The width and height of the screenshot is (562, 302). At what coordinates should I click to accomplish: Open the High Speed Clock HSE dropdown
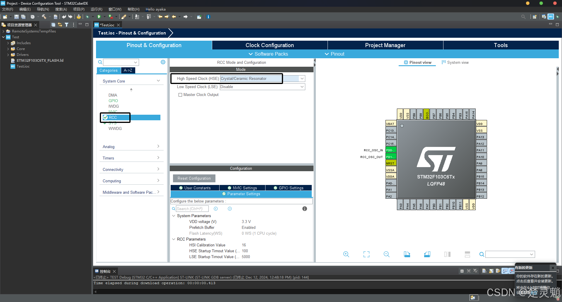coord(302,78)
